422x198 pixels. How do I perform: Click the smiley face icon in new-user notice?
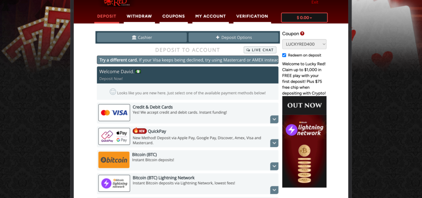[x=113, y=92]
